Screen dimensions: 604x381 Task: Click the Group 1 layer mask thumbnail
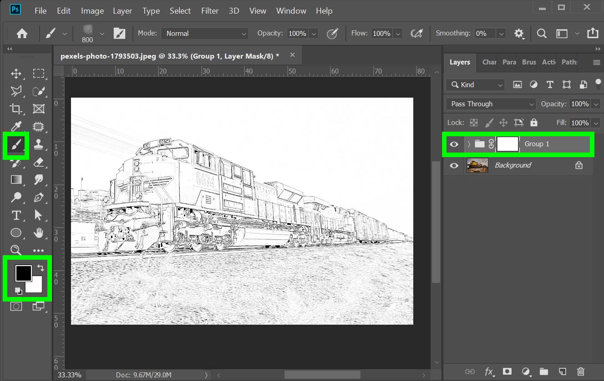point(508,144)
